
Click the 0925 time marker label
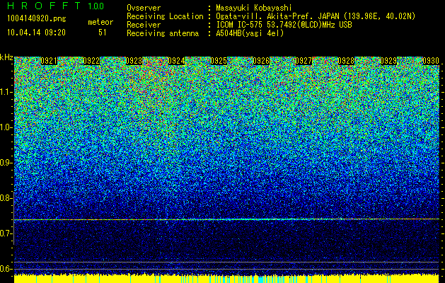click(x=219, y=61)
